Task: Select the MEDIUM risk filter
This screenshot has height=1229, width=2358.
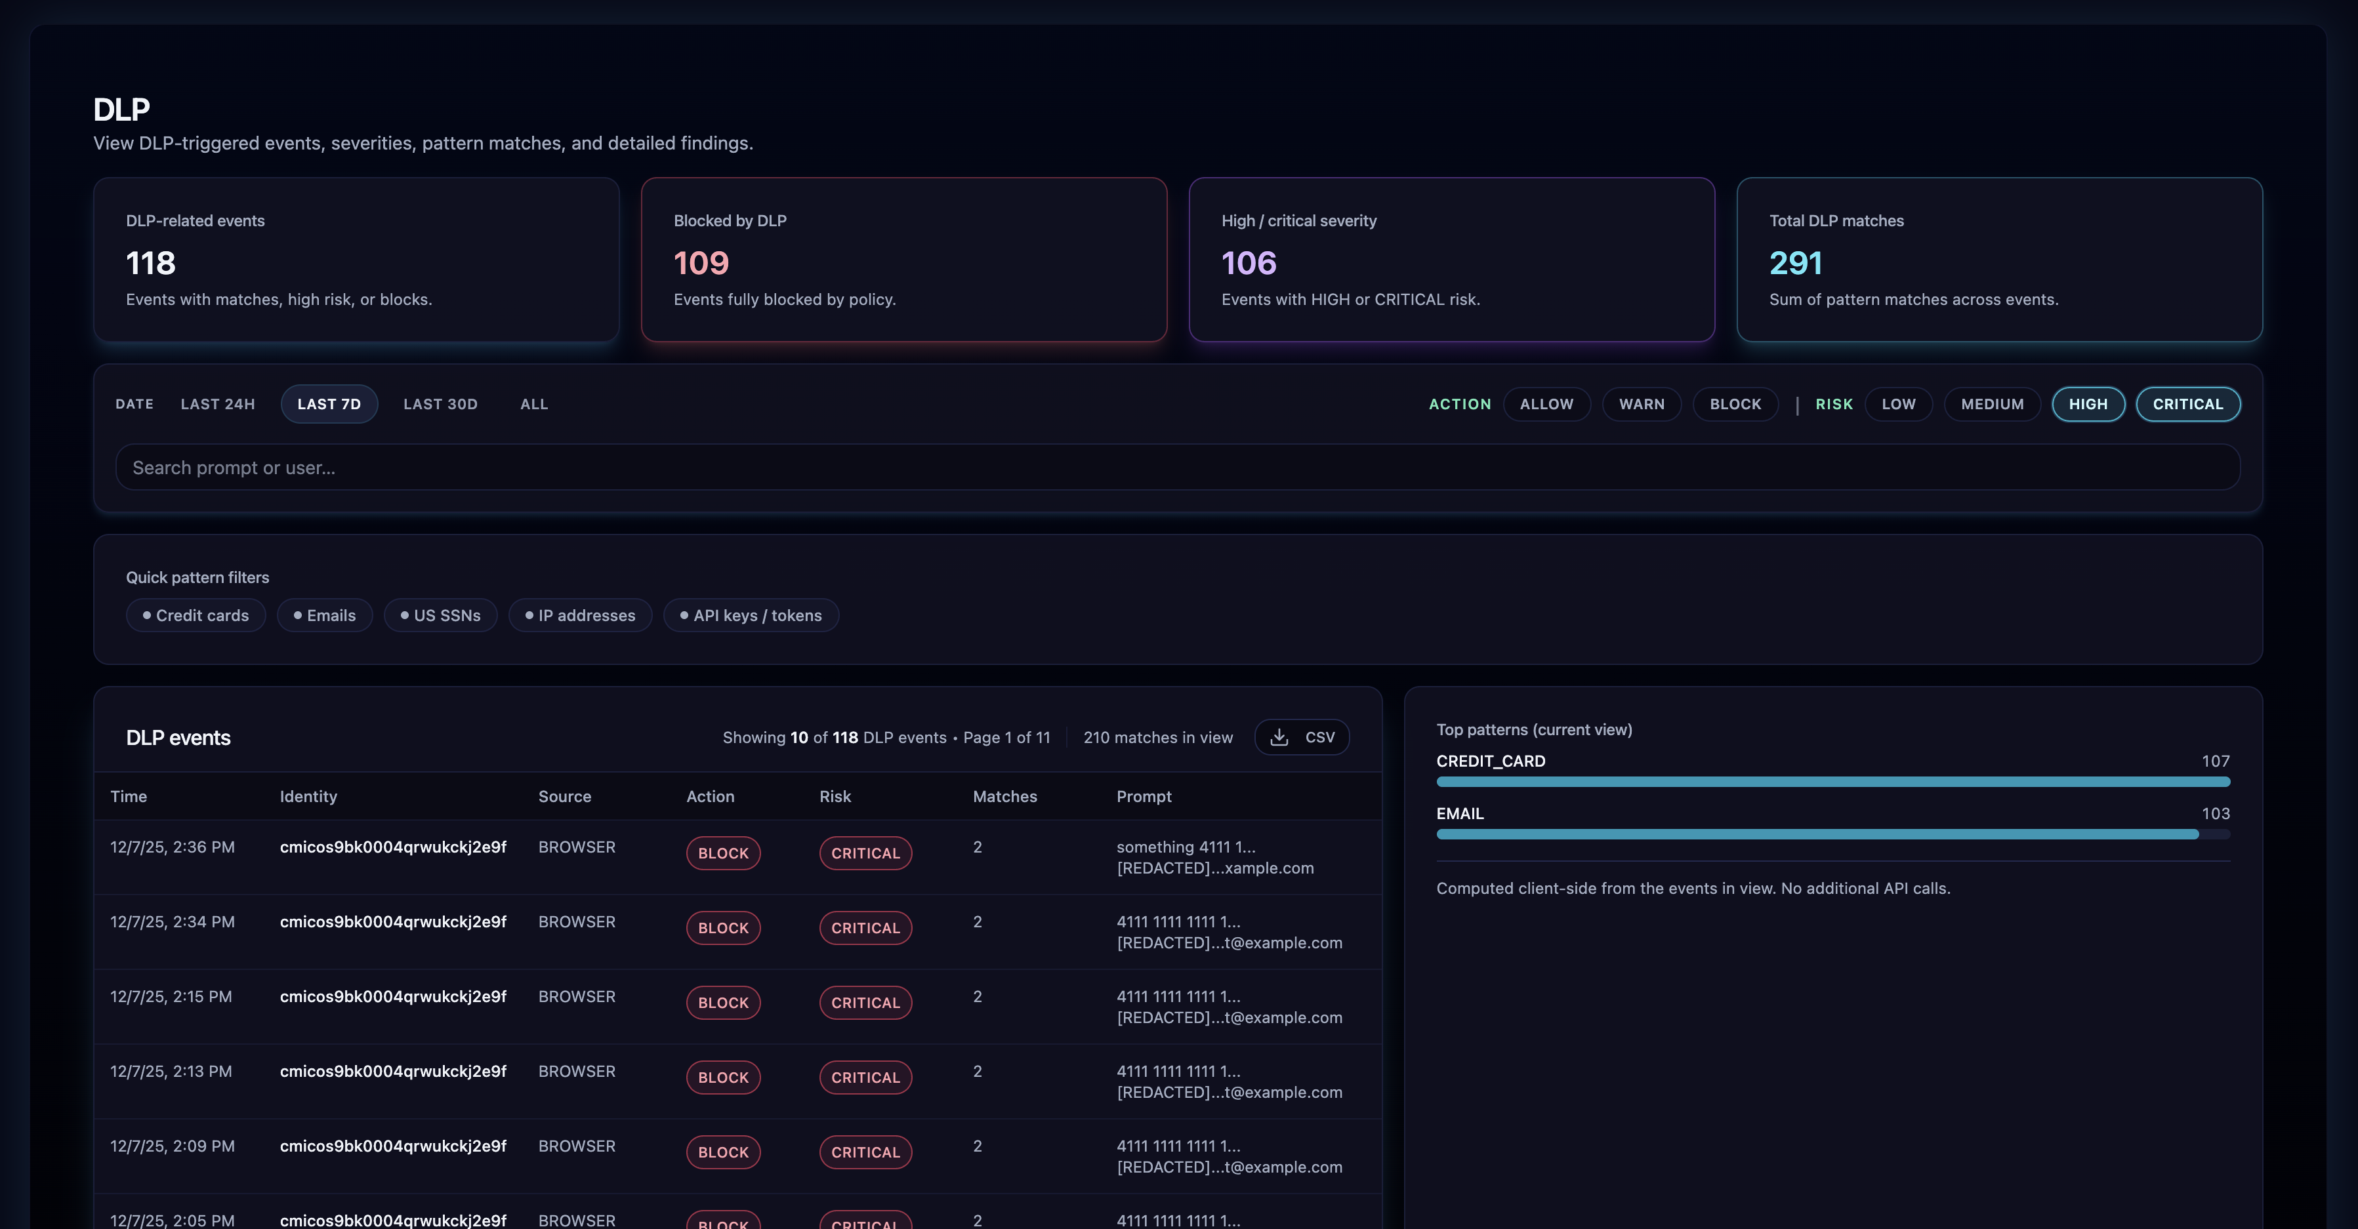Action: pos(1993,403)
